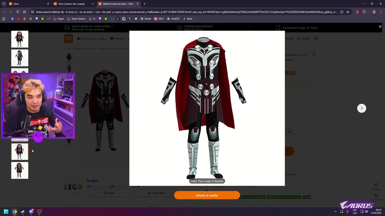Open the Windows Start menu
Viewport: 385px width, 216px height.
[x=6, y=211]
